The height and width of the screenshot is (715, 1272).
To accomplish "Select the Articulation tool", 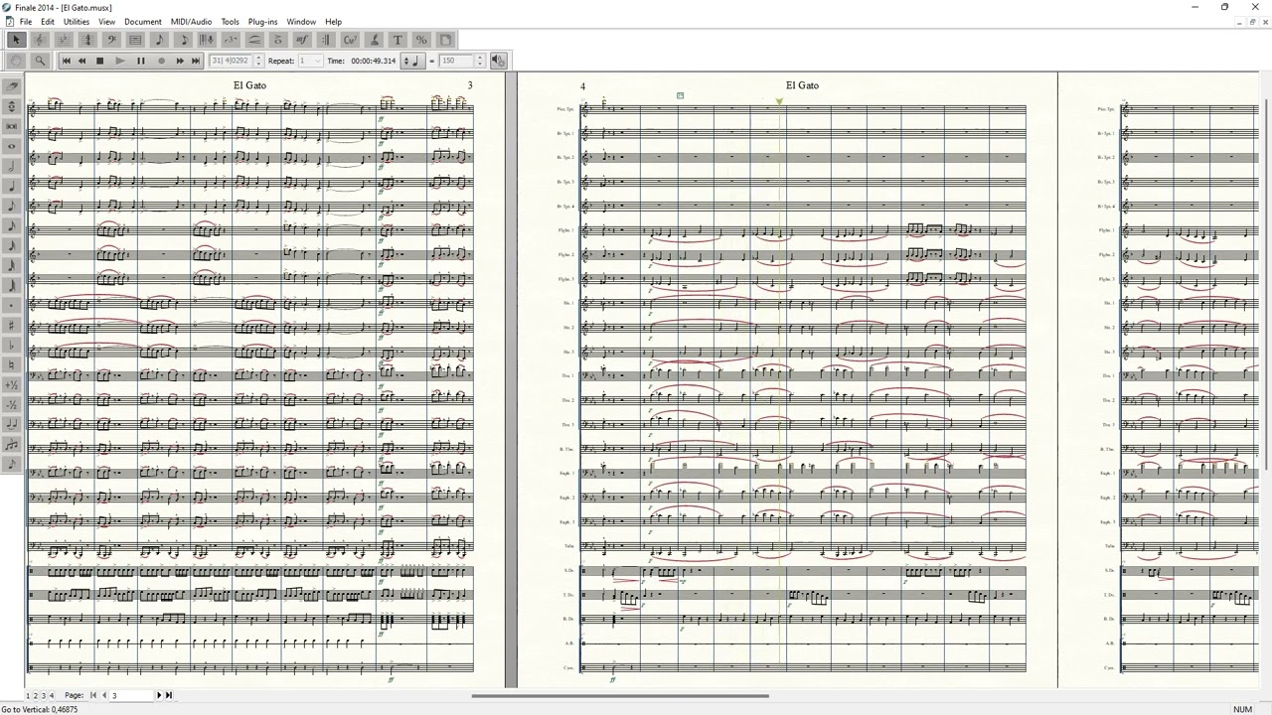I will pyautogui.click(x=278, y=40).
